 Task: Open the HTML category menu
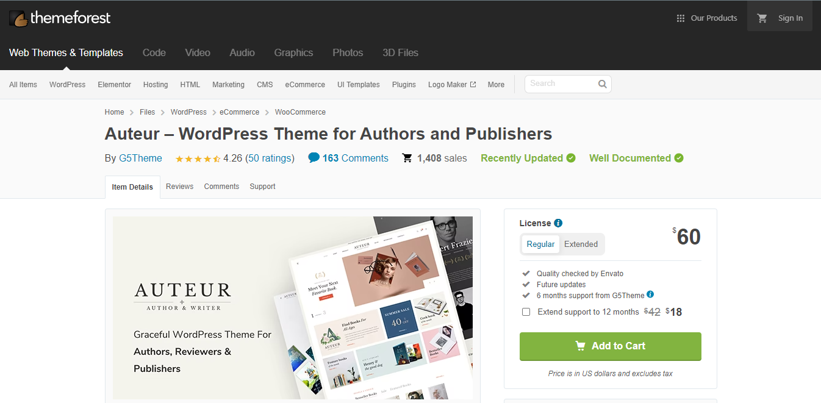[x=190, y=85]
